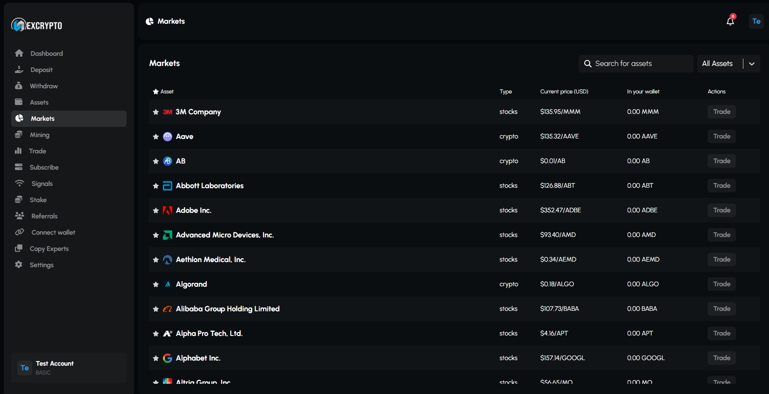769x394 pixels.
Task: Click the Aethlon Medical logo icon
Action: click(168, 260)
